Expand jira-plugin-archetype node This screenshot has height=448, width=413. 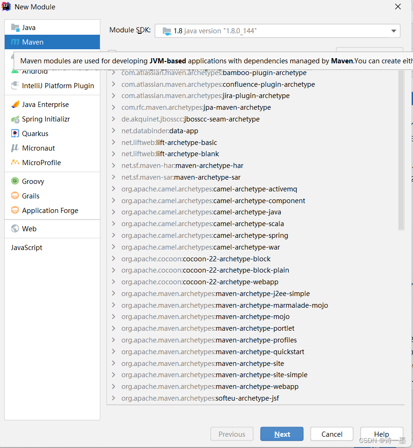(x=113, y=95)
